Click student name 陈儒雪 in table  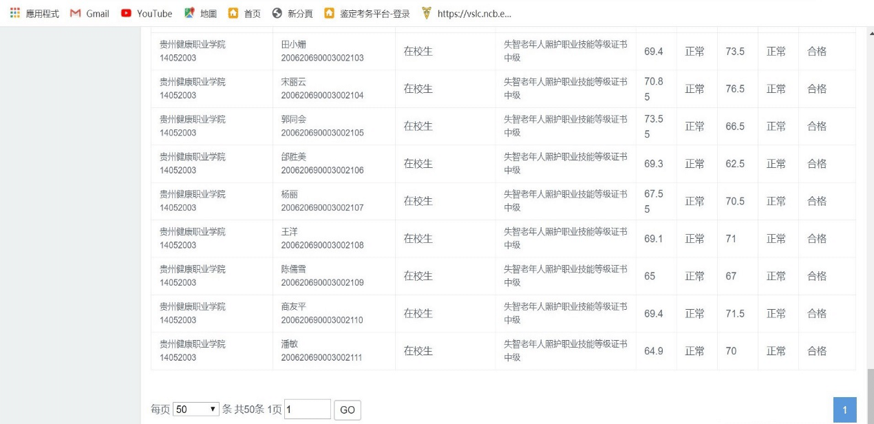click(293, 269)
